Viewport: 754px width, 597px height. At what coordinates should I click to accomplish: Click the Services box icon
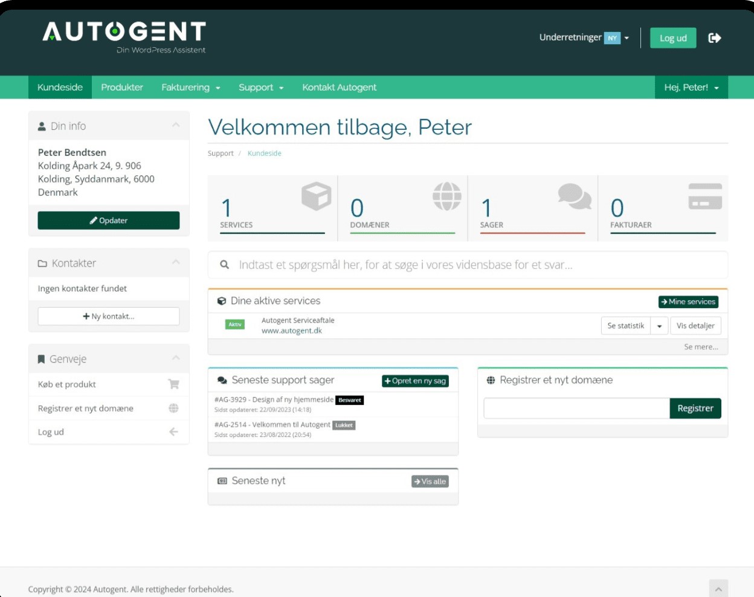coord(317,196)
